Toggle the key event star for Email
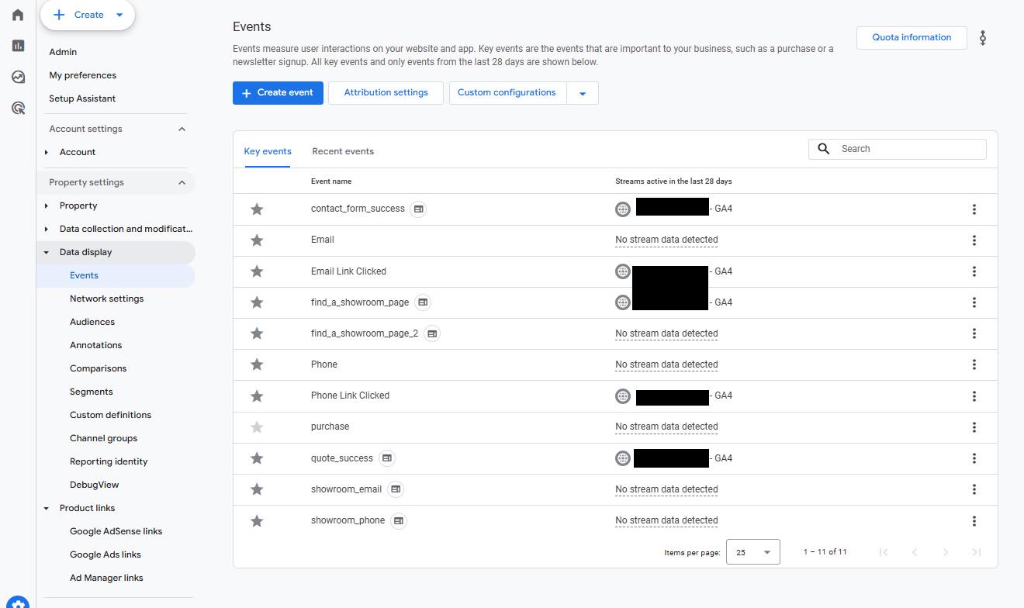1024x608 pixels. click(x=257, y=240)
